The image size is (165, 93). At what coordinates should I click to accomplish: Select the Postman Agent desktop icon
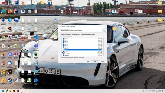point(36,80)
